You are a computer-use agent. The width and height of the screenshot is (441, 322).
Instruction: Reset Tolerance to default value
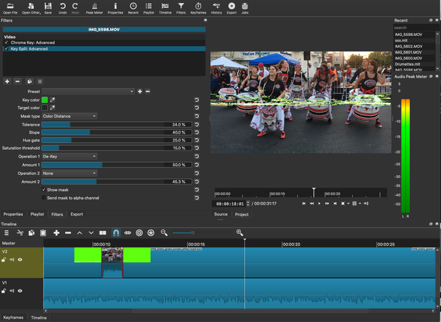click(x=196, y=125)
